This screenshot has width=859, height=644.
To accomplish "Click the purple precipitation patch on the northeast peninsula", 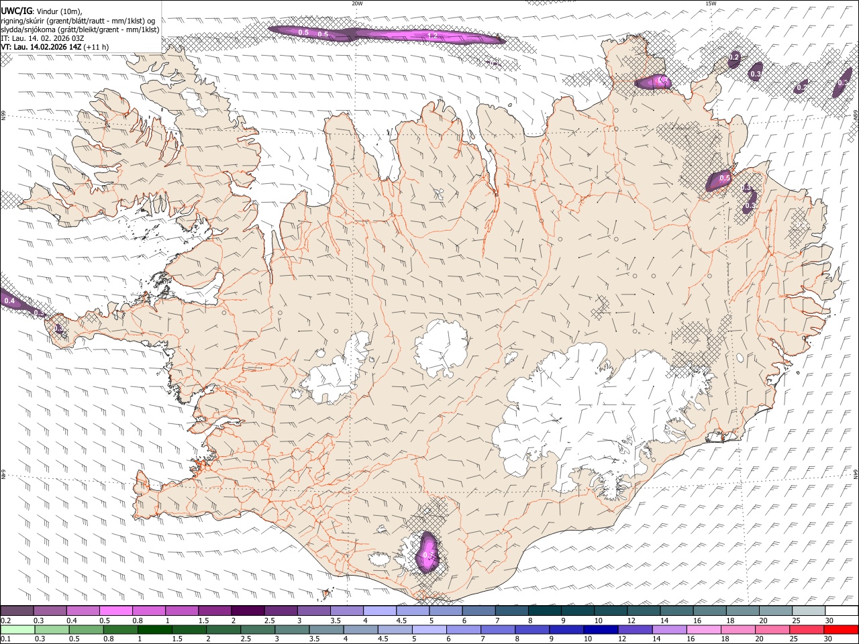I will click(x=653, y=82).
